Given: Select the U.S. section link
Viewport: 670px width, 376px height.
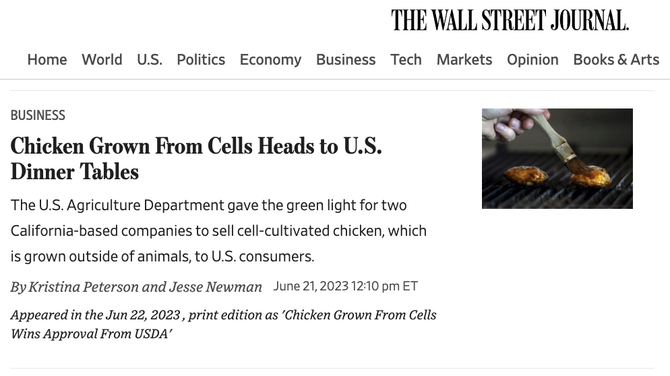Looking at the screenshot, I should point(150,59).
